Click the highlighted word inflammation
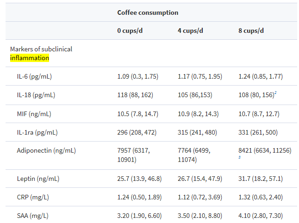This screenshot has width=299, height=223. [30, 58]
